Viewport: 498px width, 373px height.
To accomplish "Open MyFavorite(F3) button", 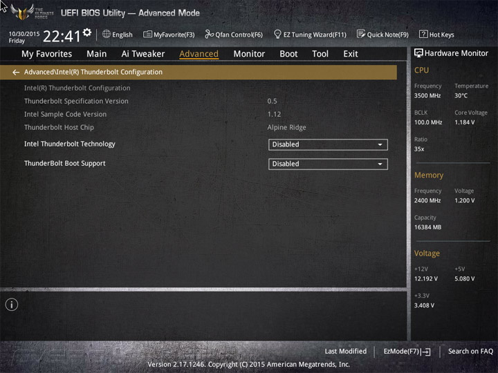I will coord(169,35).
